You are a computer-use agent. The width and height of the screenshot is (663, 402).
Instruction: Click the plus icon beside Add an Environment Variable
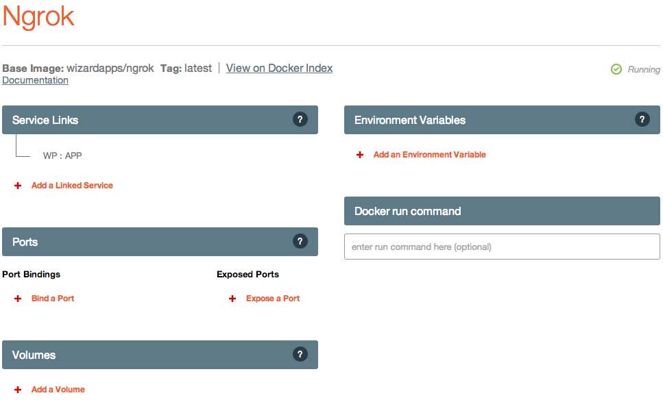tap(360, 155)
